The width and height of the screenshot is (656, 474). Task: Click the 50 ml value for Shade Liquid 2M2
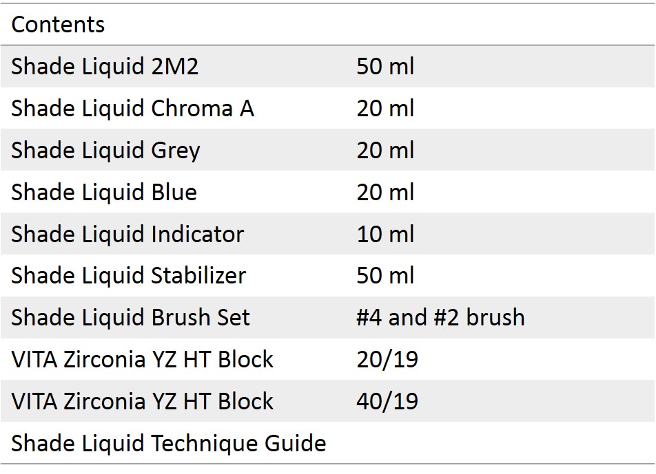click(385, 67)
